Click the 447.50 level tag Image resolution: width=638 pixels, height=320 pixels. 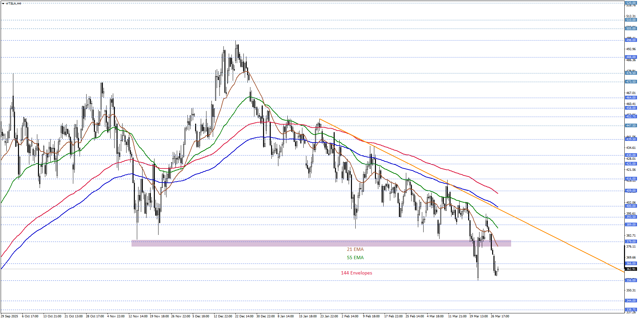631,125
